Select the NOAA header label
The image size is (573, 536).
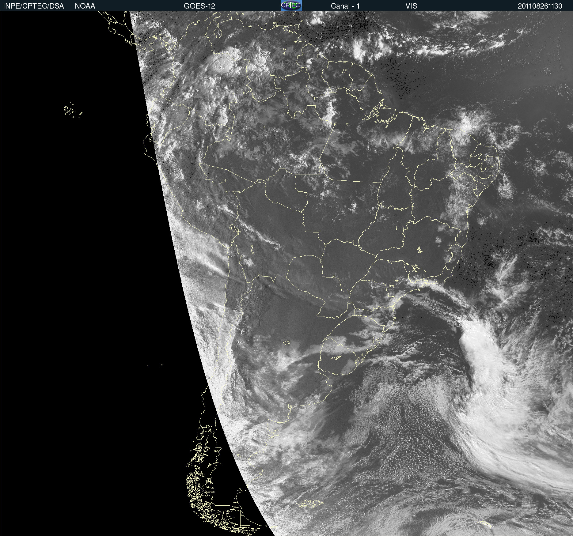tap(85, 6)
